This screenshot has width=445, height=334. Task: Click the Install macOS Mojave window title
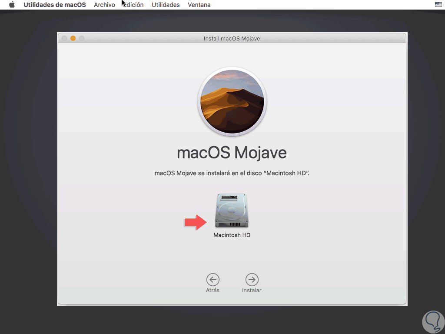point(232,39)
